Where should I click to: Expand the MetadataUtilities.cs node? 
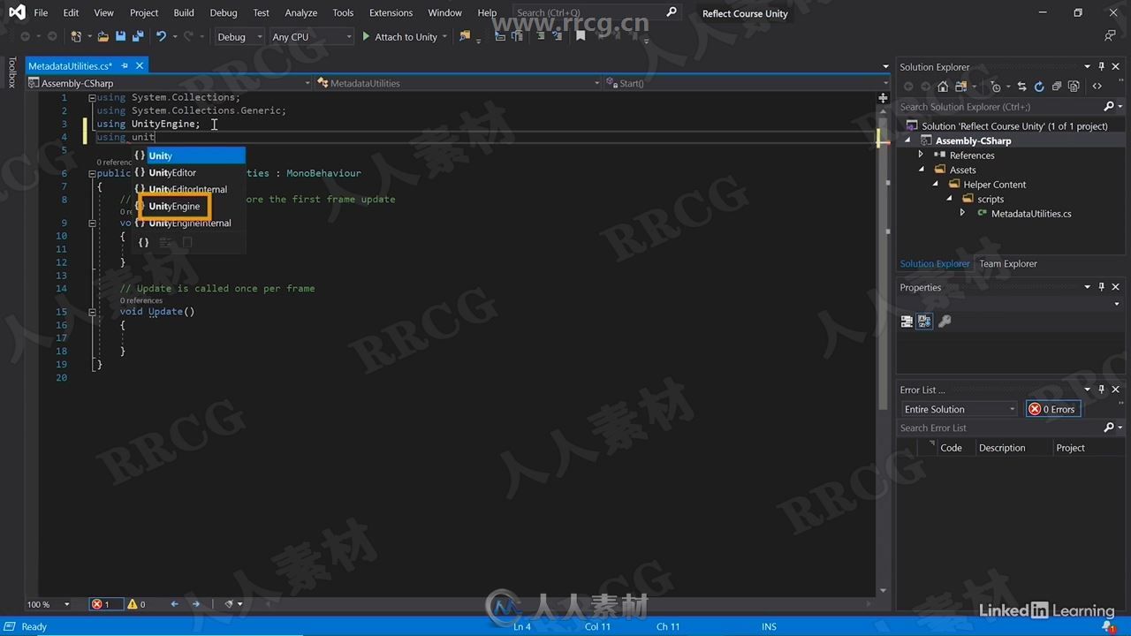pyautogui.click(x=962, y=213)
